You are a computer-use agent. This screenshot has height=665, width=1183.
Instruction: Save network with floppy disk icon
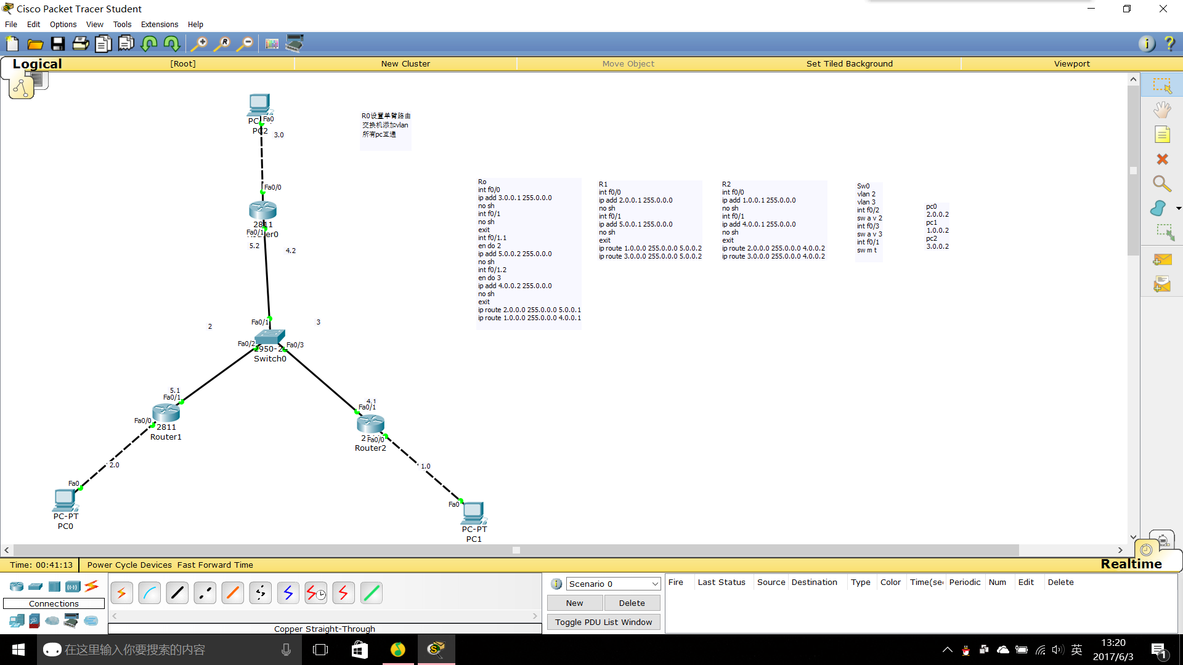click(x=58, y=44)
